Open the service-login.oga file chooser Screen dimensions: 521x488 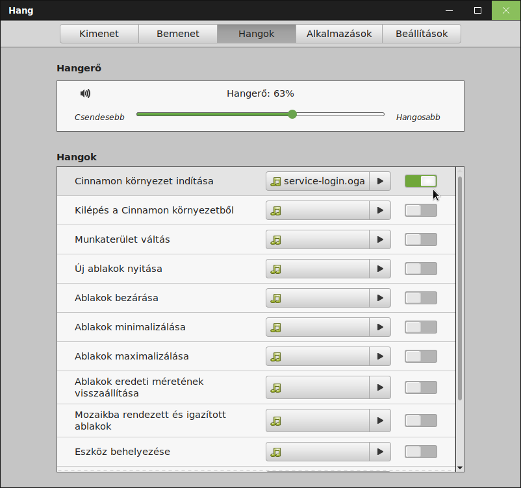point(317,181)
